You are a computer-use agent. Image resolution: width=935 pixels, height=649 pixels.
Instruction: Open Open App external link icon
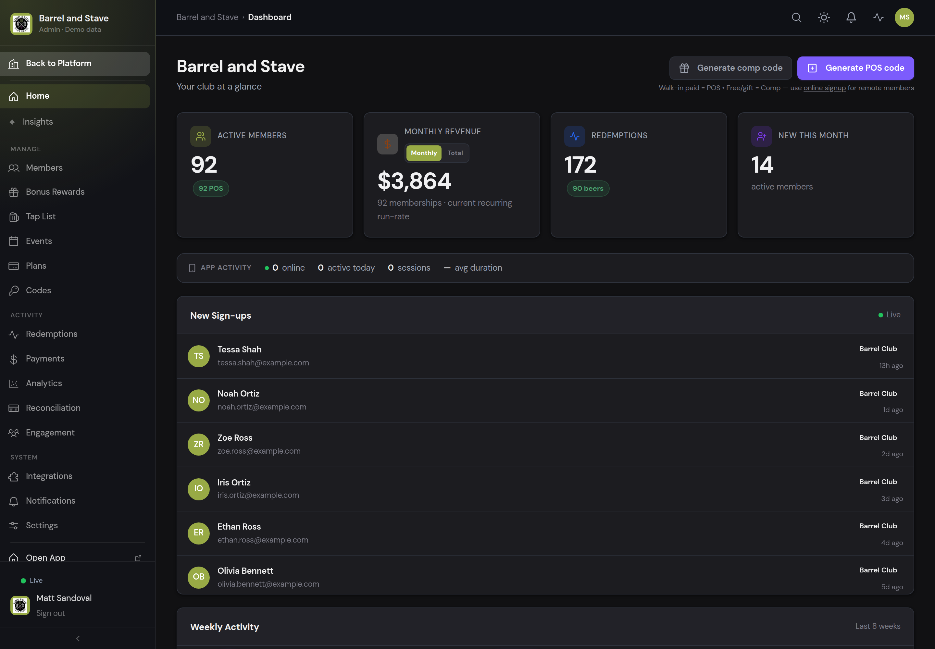point(138,558)
